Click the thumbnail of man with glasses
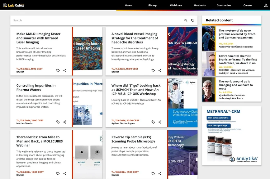The image size is (270, 179). tap(208, 89)
